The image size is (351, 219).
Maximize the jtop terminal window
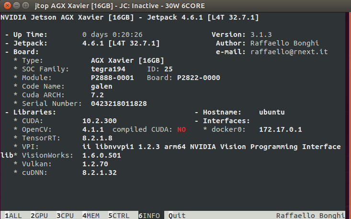pos(24,5)
